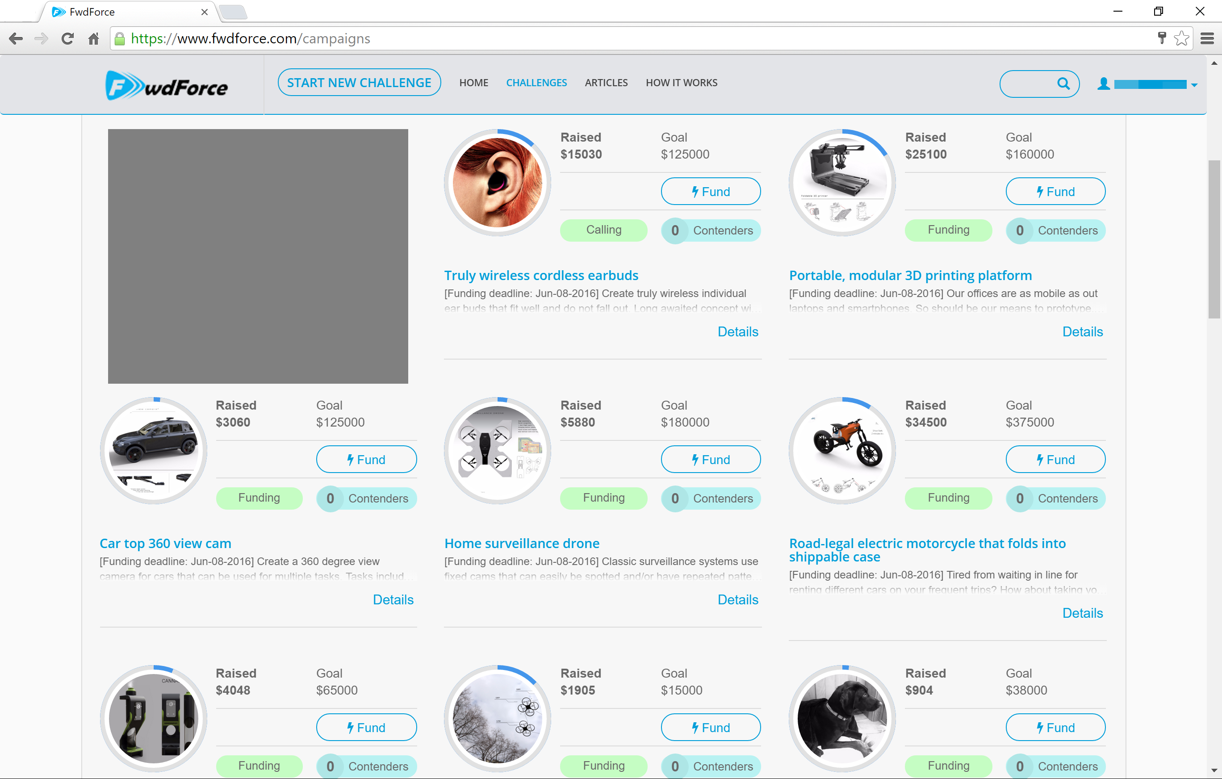Fund the wireless earbuds campaign
Screen dimensions: 1222x779
711,192
